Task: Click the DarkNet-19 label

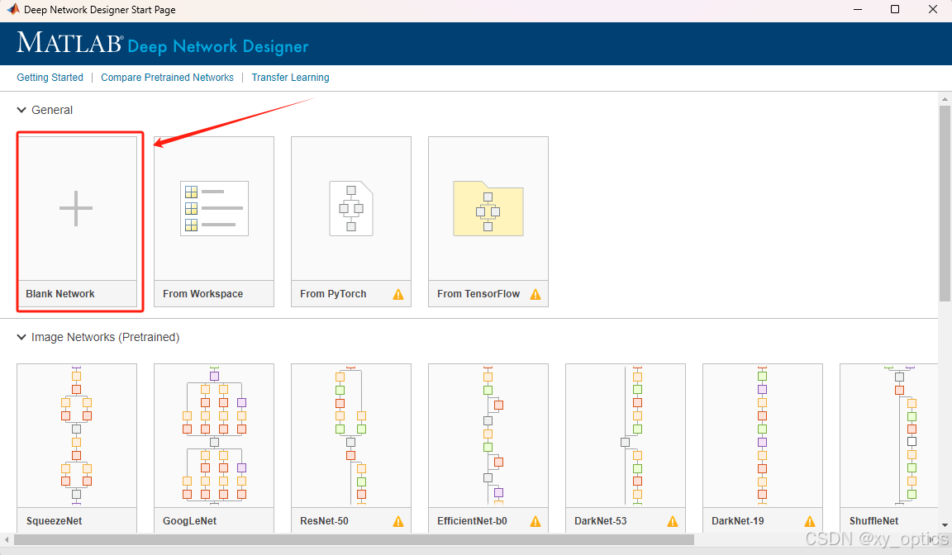Action: click(x=738, y=521)
